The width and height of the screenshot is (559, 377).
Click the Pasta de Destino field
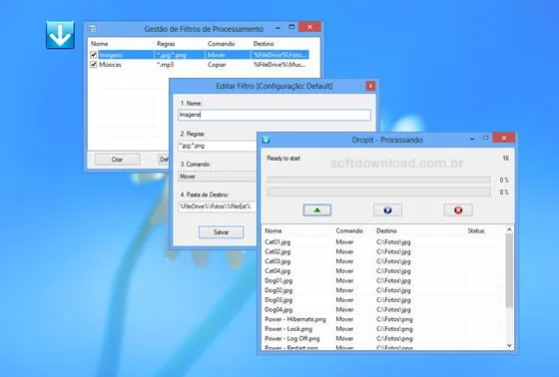[218, 206]
